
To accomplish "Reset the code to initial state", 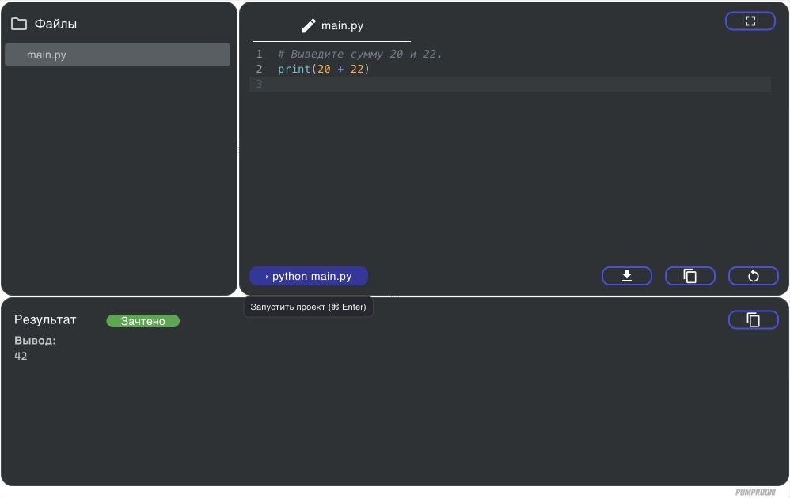I will [754, 276].
